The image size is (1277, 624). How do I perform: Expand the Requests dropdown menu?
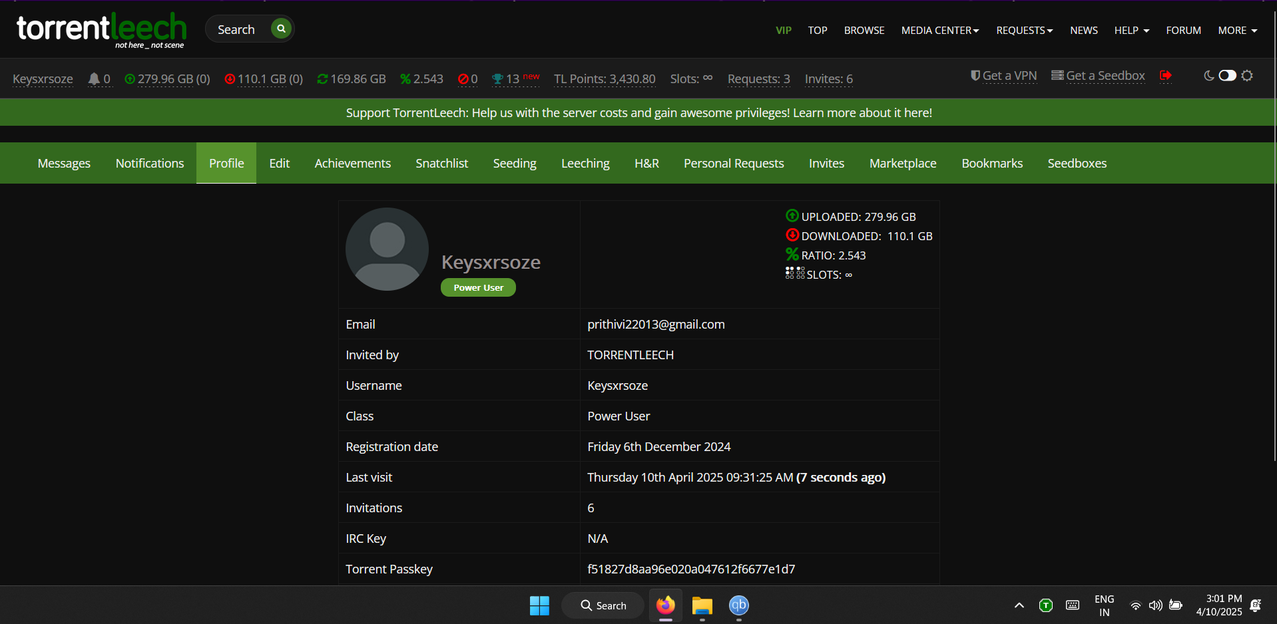tap(1024, 31)
